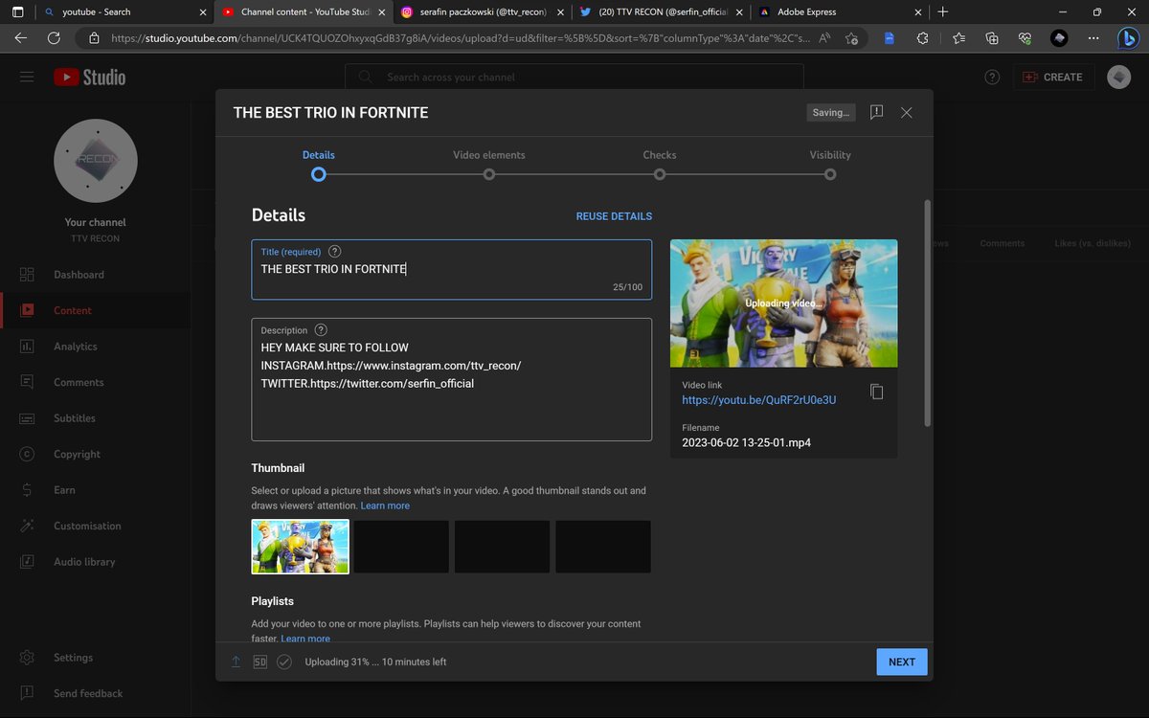Image resolution: width=1149 pixels, height=718 pixels.
Task: Open Settings in the sidebar
Action: [96, 658]
